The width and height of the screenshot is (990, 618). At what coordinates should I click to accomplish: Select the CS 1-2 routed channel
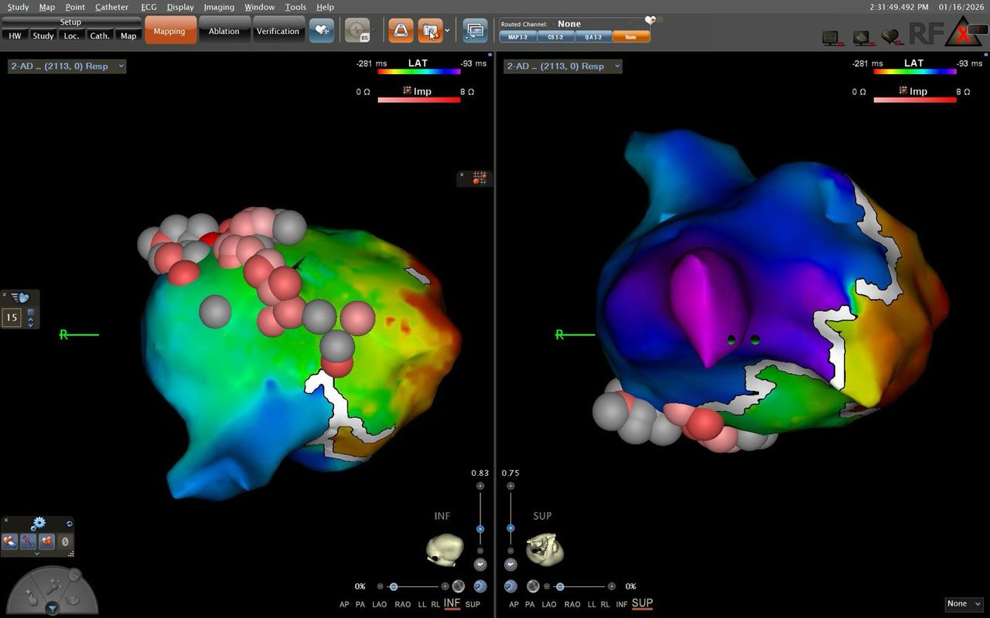point(555,36)
